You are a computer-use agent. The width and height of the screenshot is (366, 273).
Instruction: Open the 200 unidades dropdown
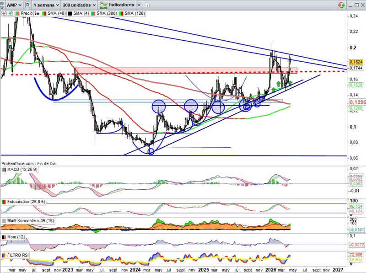[x=80, y=5]
